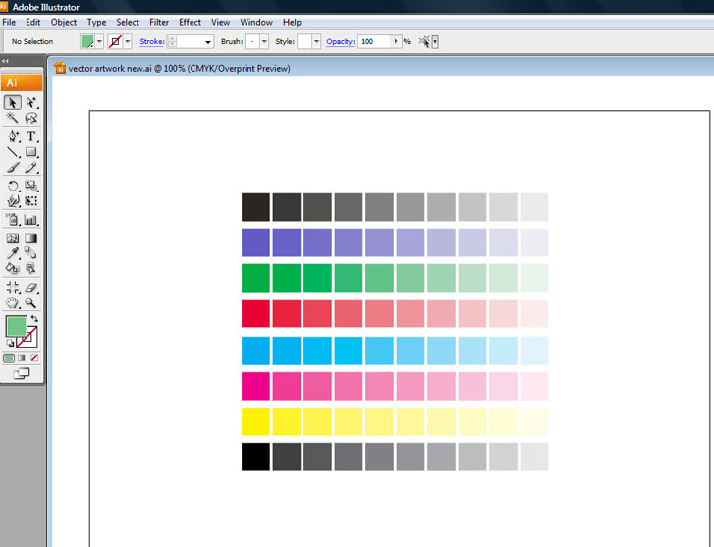Open the Object menu
Screen dimensions: 714x547
pos(64,22)
